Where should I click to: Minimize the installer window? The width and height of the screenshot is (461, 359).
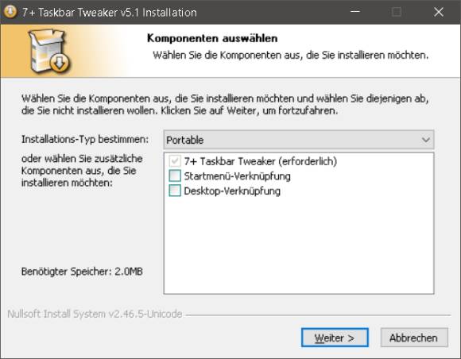355,12
